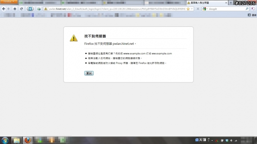This screenshot has height=144, width=257.
Task: Focus the address bar showing pwlan.hinet.net URL
Action: 117,9
